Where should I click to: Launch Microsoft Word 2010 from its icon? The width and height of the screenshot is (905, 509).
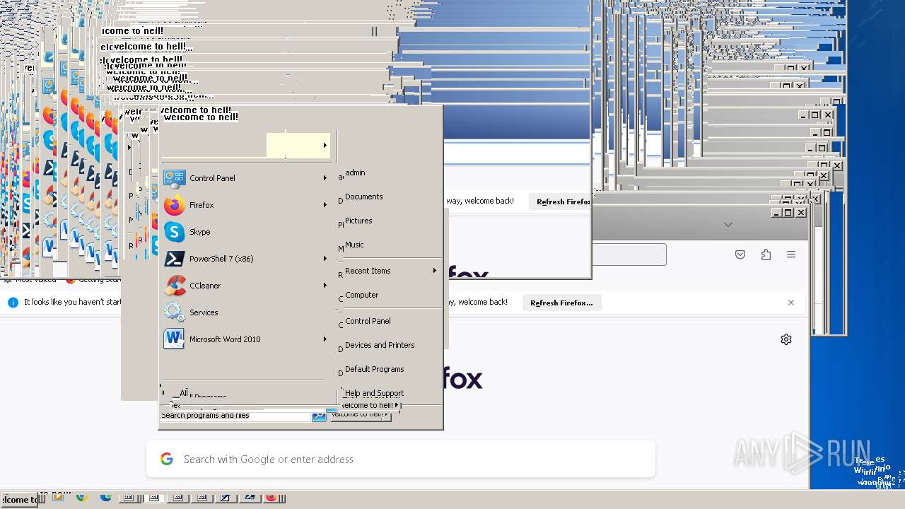click(x=175, y=339)
